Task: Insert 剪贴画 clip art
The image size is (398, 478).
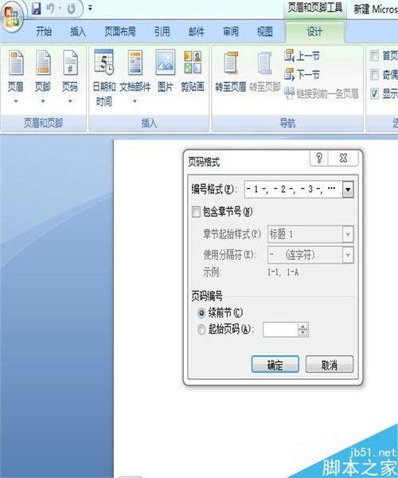Action: click(193, 72)
